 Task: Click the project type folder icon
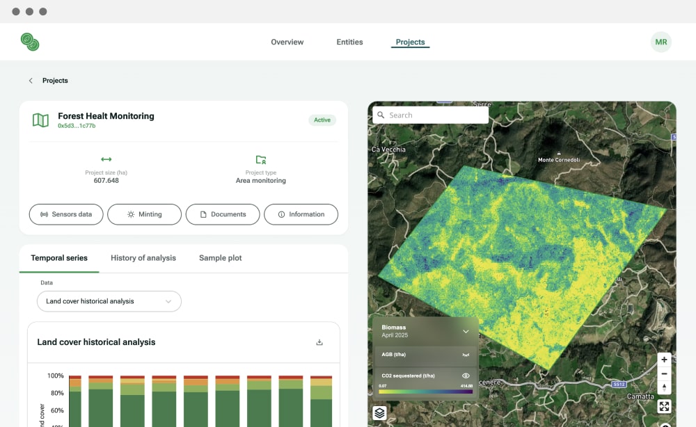point(261,160)
